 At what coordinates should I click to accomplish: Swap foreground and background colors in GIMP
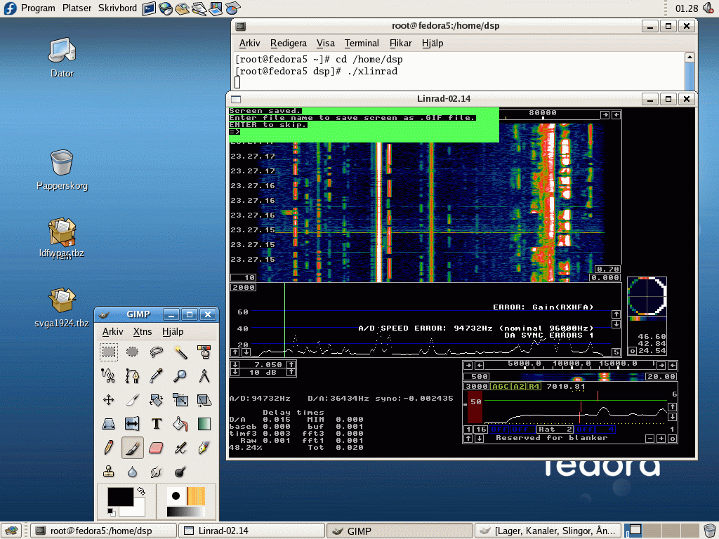(x=141, y=491)
